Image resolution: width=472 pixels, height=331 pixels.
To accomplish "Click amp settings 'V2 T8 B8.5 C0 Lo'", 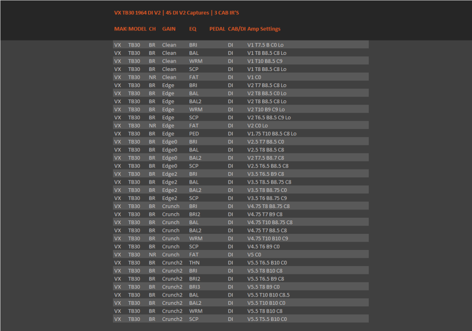I will click(267, 93).
